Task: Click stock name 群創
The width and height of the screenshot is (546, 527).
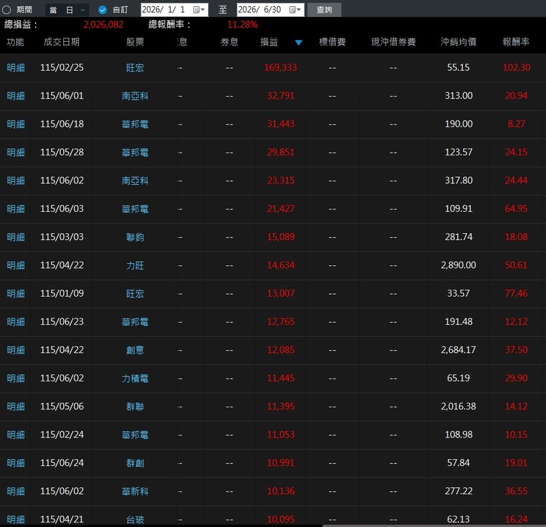Action: (135, 463)
